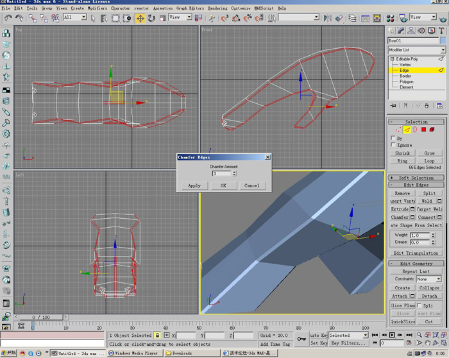The width and height of the screenshot is (449, 358).
Task: Switch to the Utilities hammer panel
Action: point(441,30)
